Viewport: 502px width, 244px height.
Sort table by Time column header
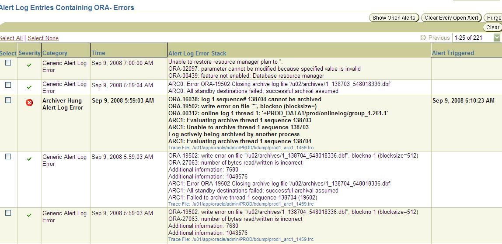98,53
